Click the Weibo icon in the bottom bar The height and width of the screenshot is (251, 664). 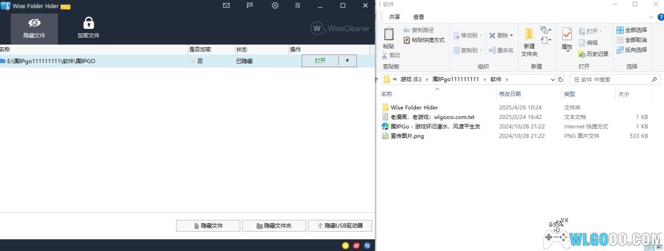(356, 245)
